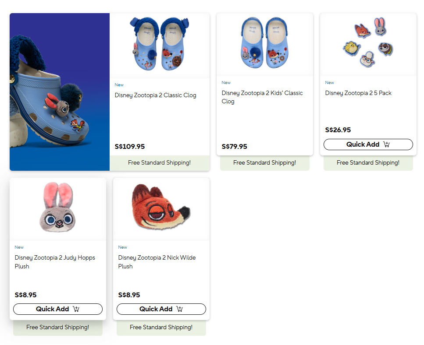Quick Add the Nick Wilde Plush

(x=161, y=309)
